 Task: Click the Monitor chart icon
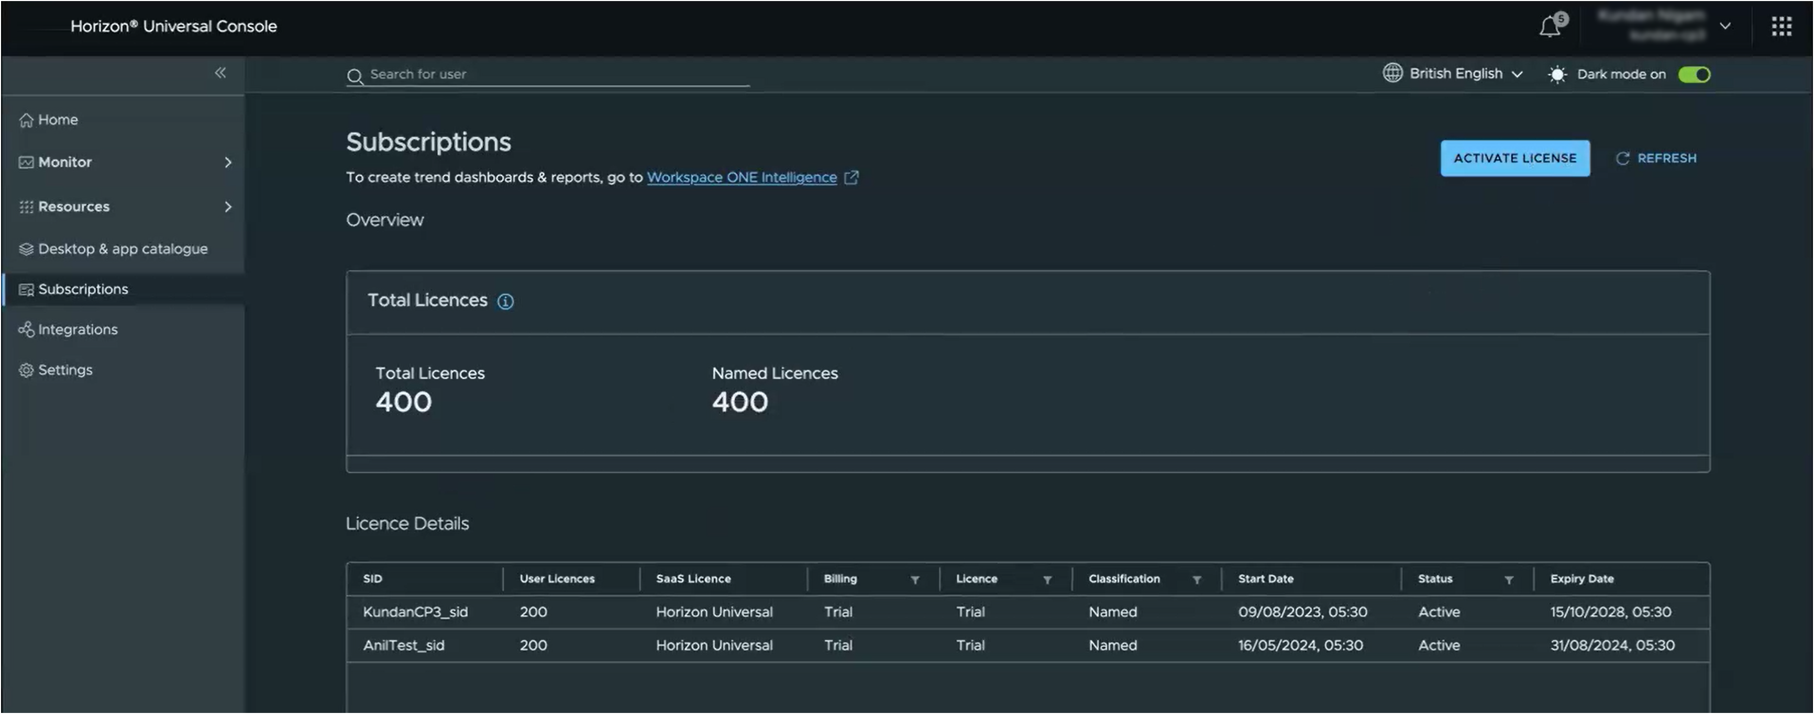point(26,163)
